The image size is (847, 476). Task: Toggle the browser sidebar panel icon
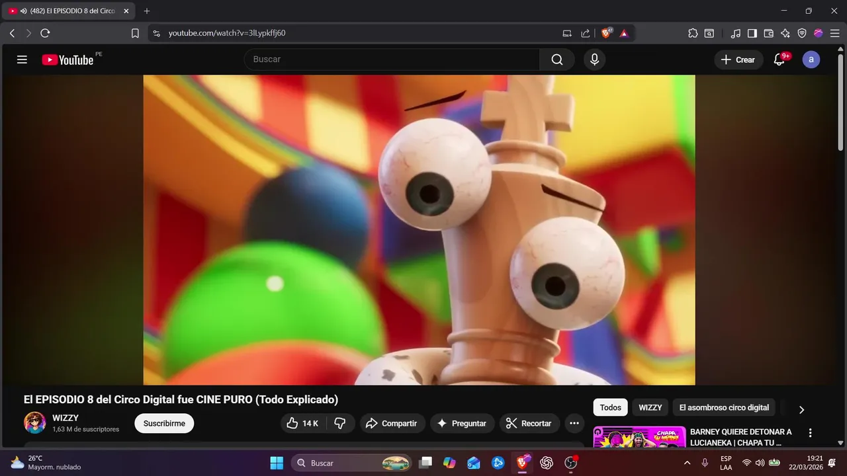pos(752,33)
